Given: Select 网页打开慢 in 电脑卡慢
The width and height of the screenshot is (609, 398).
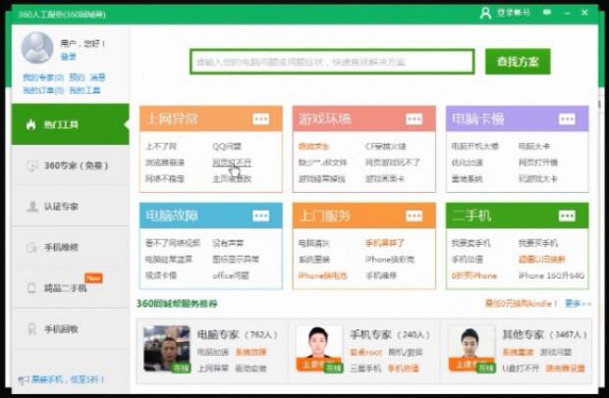Looking at the screenshot, I should tap(538, 163).
